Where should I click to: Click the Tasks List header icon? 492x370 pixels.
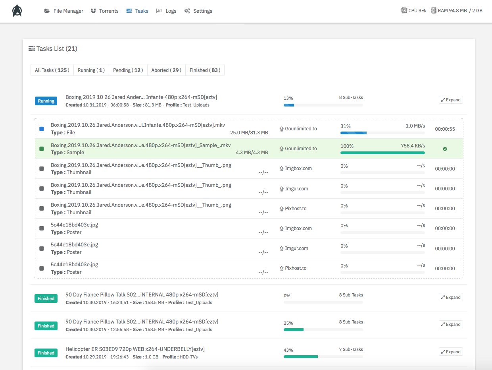[x=32, y=49]
